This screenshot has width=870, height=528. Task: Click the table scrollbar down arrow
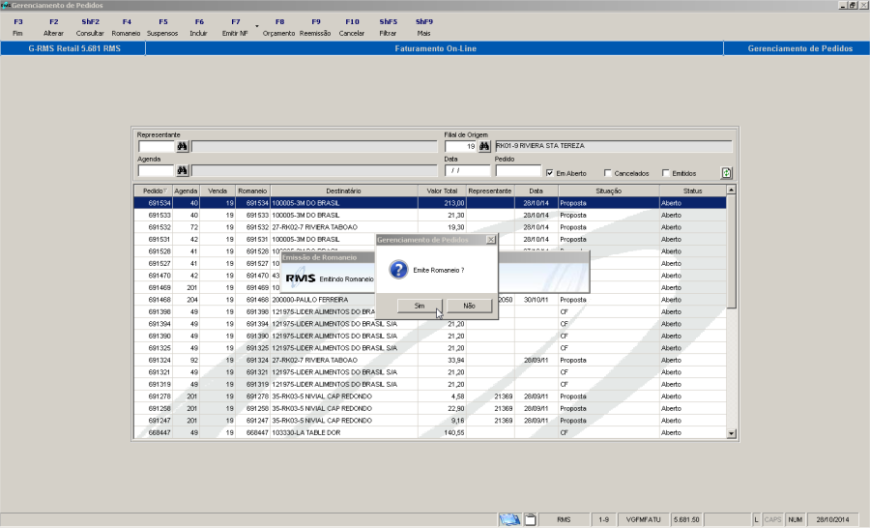(732, 433)
